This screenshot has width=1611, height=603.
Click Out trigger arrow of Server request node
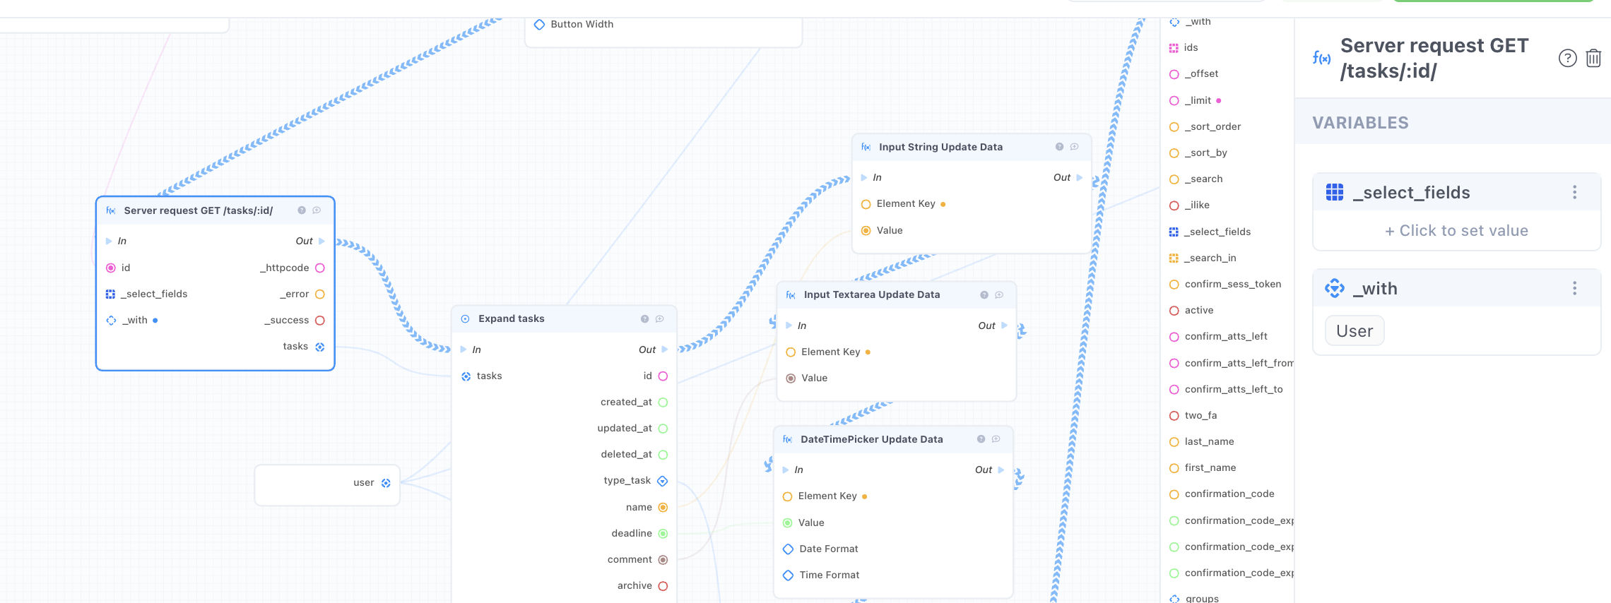pyautogui.click(x=322, y=241)
